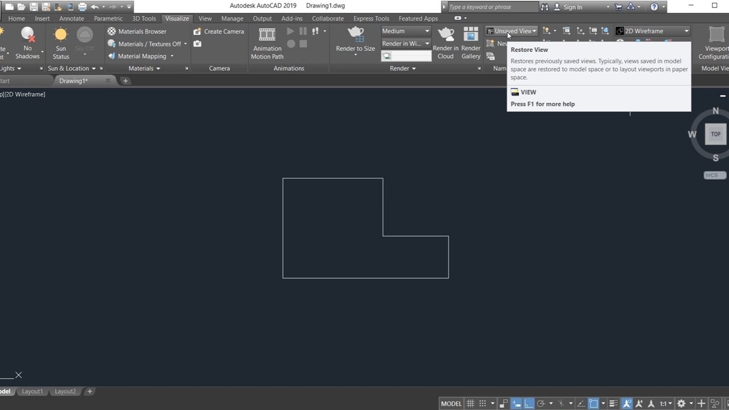Screen dimensions: 729x410
Task: Open the Unsaved View dropdown
Action: [512, 31]
